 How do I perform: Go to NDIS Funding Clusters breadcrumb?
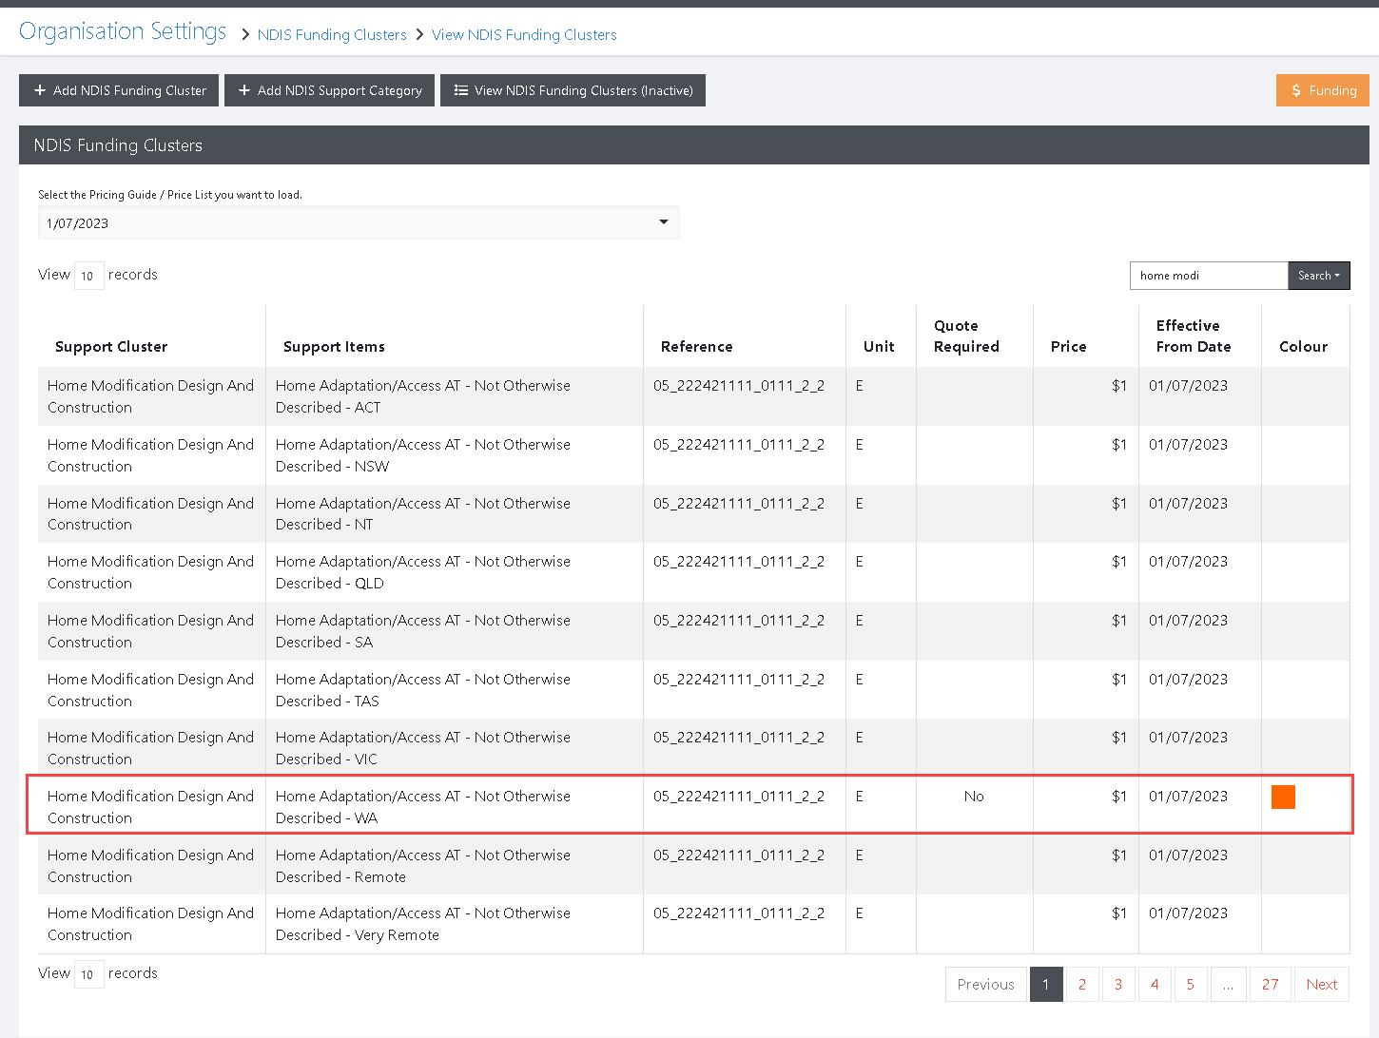pyautogui.click(x=332, y=35)
